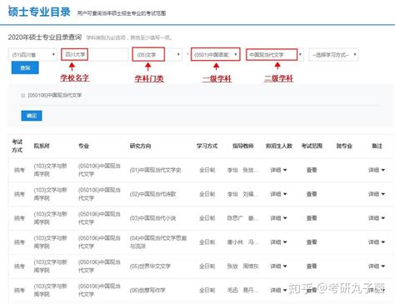
Task: Expand 拟招生人数 详细 for (03)中国现当代小说
Action: click(278, 218)
